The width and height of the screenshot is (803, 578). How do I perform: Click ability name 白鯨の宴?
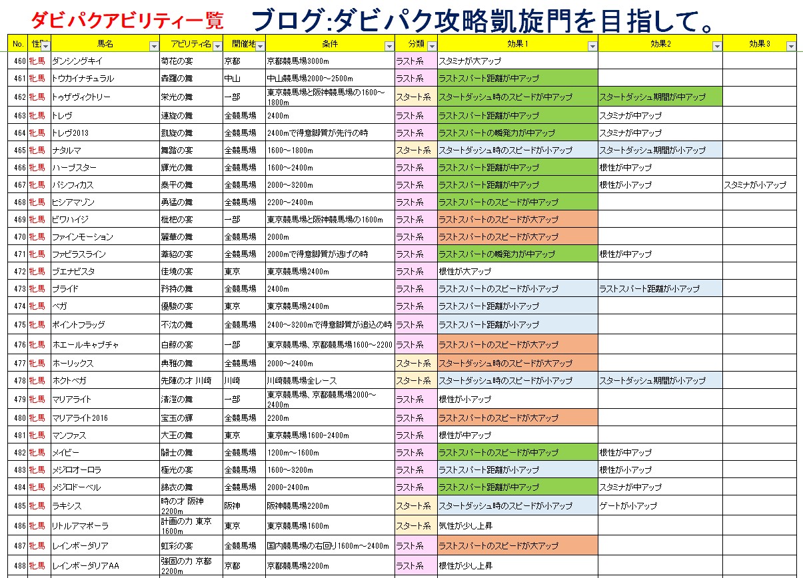[x=177, y=344]
